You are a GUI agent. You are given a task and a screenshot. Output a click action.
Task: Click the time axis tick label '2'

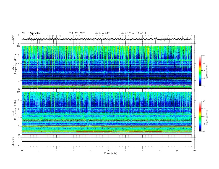[x=56, y=150]
